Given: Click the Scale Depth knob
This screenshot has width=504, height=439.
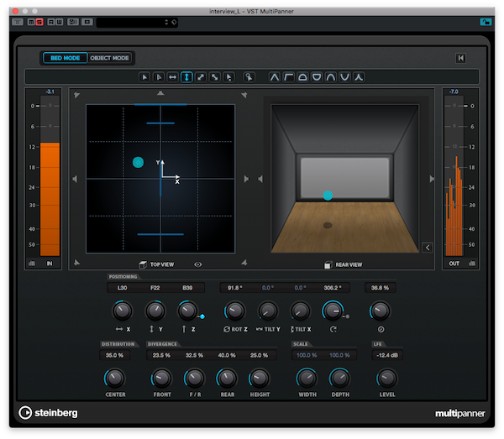Looking at the screenshot, I should [339, 379].
